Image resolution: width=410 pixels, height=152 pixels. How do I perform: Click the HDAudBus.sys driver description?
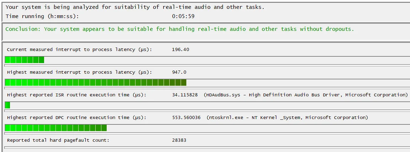pyautogui.click(x=306, y=95)
